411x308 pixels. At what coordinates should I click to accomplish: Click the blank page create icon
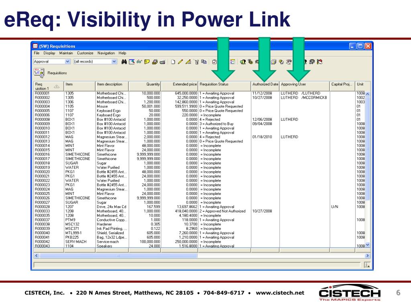click(x=173, y=62)
